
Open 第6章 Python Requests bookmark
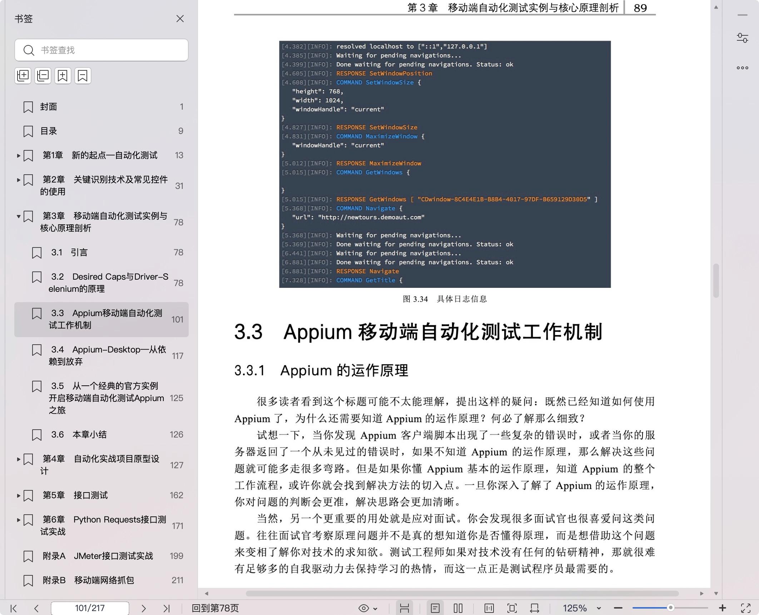click(101, 526)
